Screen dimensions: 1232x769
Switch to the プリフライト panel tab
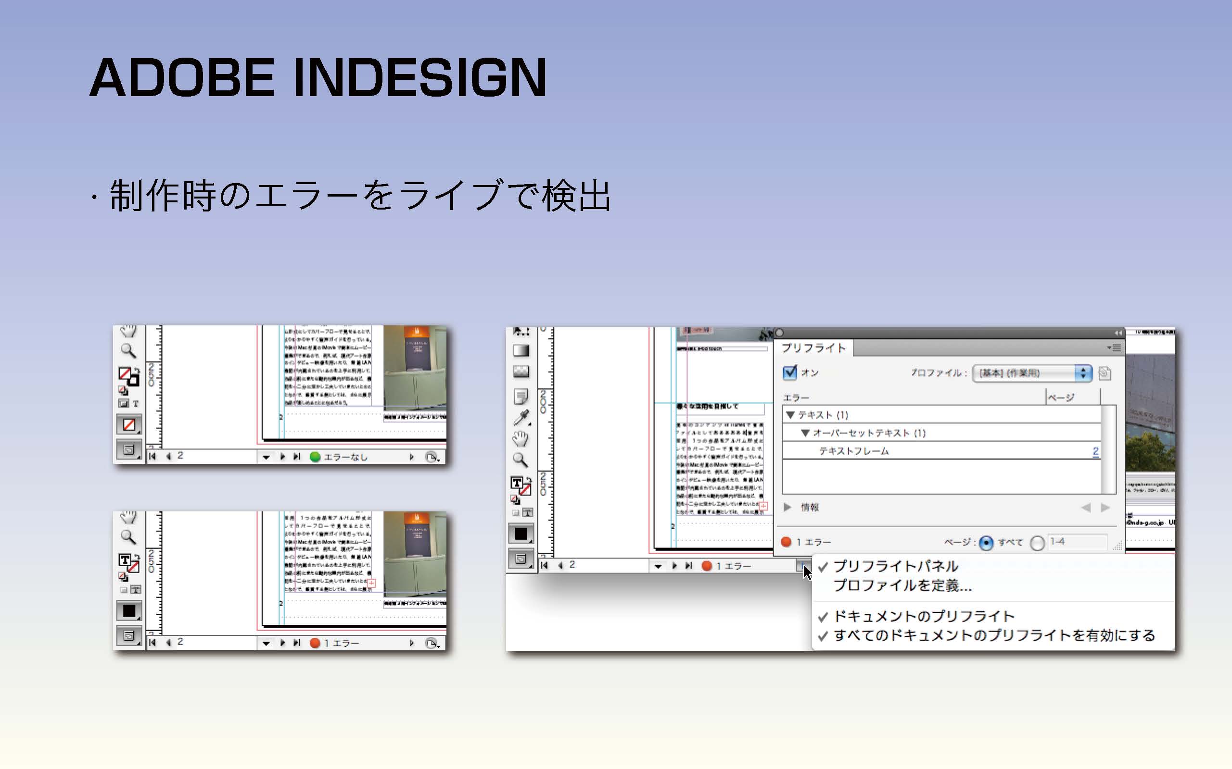[813, 348]
